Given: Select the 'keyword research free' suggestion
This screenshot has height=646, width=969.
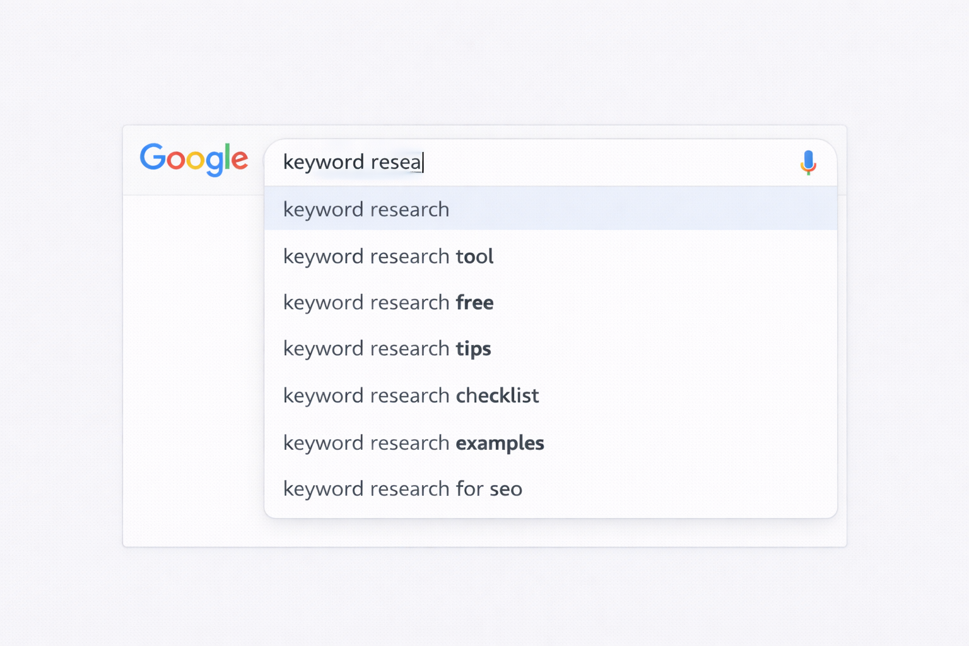Looking at the screenshot, I should [388, 302].
